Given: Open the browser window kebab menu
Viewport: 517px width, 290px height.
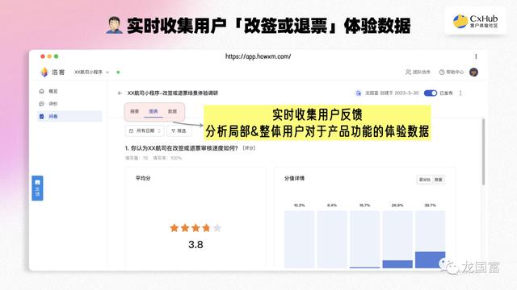Looking at the screenshot, I should tap(476, 56).
